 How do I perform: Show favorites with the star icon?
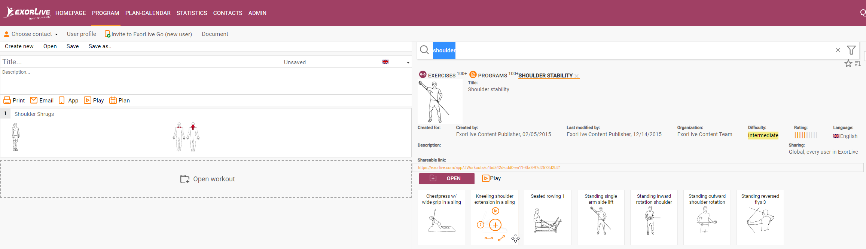click(x=848, y=64)
